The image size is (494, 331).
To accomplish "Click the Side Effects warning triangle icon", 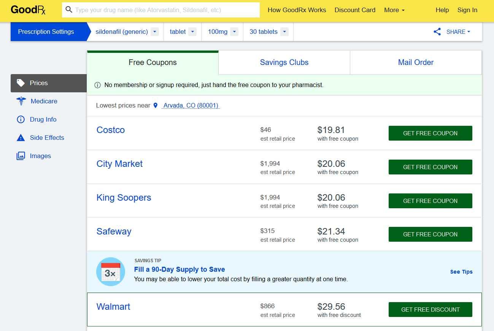I will (21, 138).
